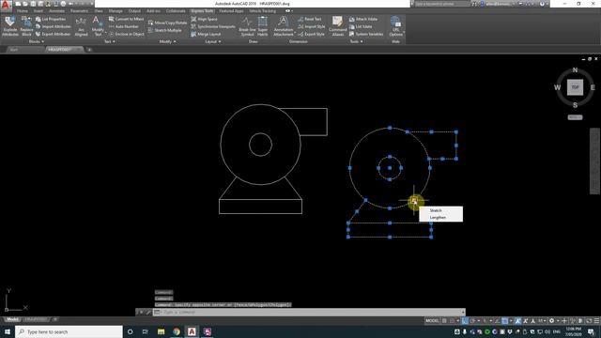601x338 pixels.
Task: Click the help search keyword field
Action: click(x=442, y=4)
